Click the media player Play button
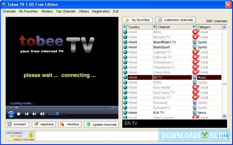 (11, 114)
